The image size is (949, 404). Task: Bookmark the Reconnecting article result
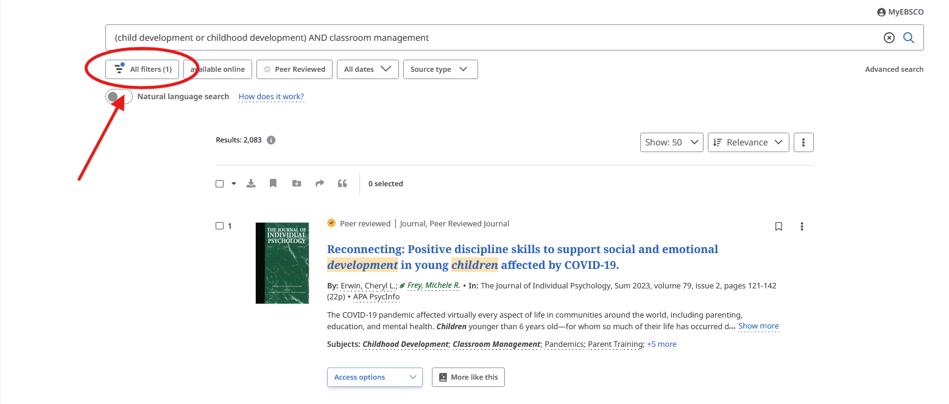pos(778,226)
